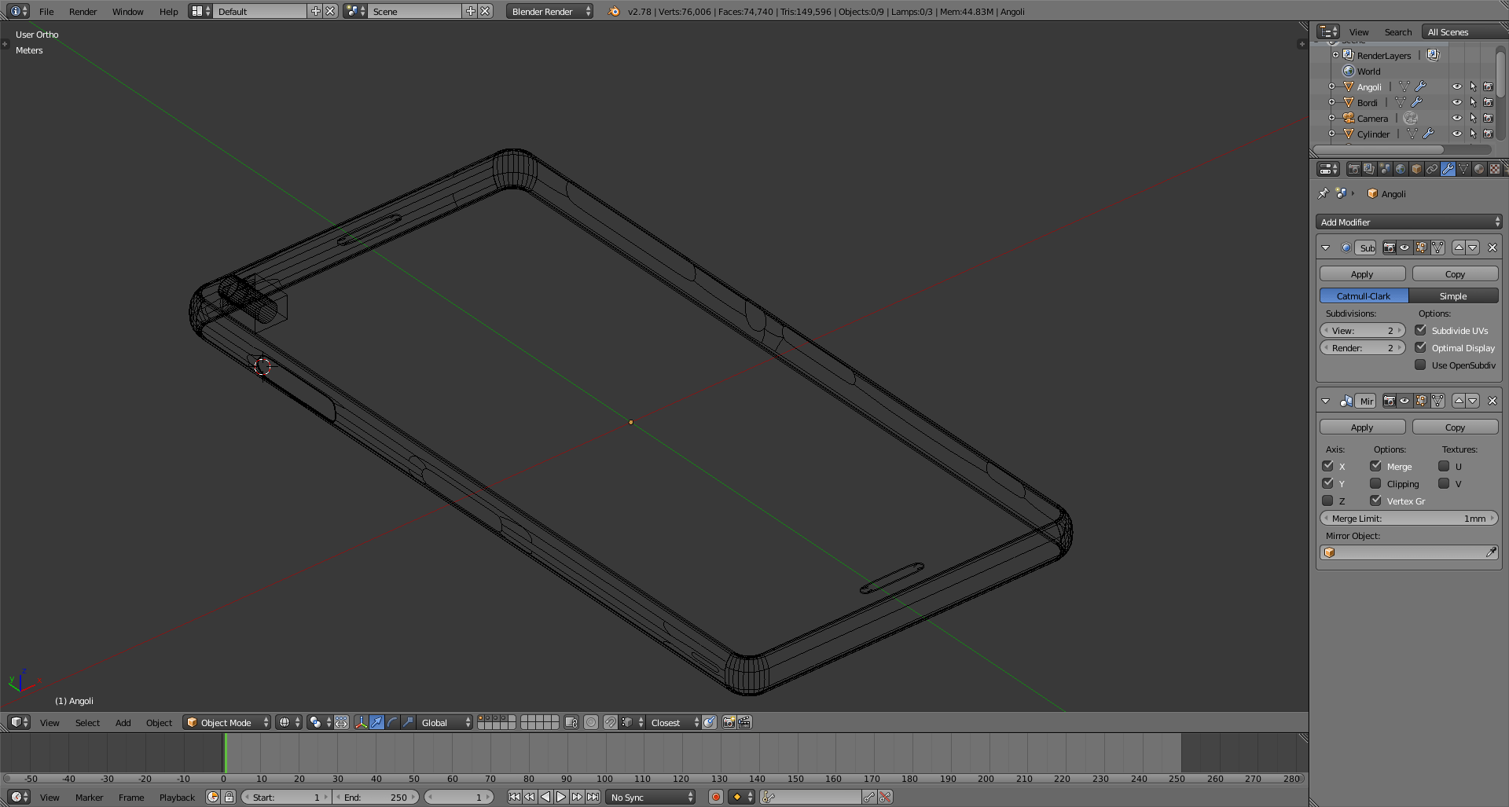Click the frame range lock icon

point(229,797)
